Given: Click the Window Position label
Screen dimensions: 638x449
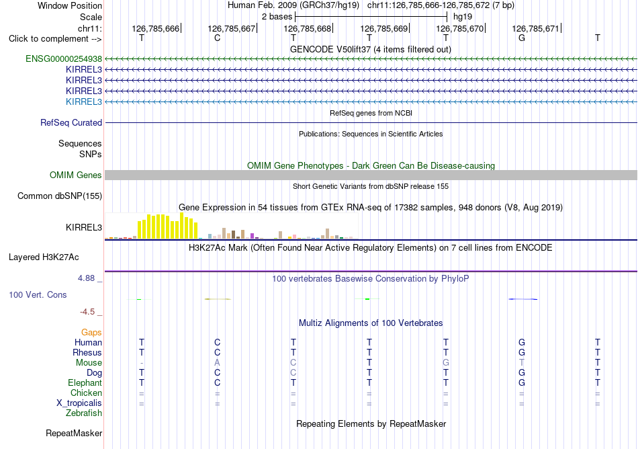Looking at the screenshot, I should coord(70,5).
